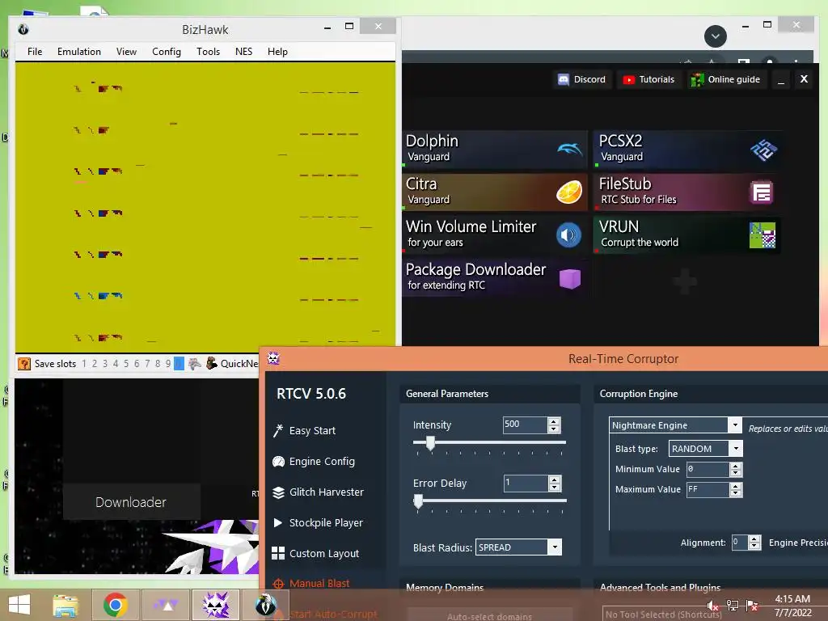The image size is (828, 621).
Task: Open the Config menu in BizHawk
Action: pyautogui.click(x=167, y=52)
